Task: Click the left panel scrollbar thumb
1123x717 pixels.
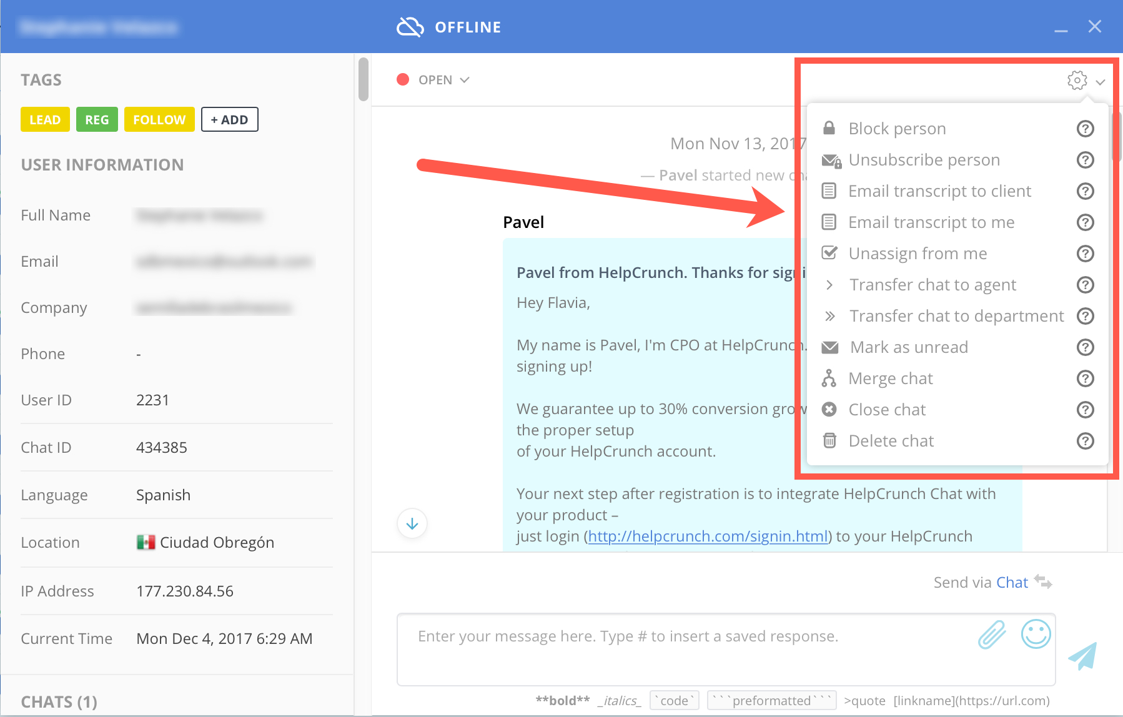Action: pos(363,79)
